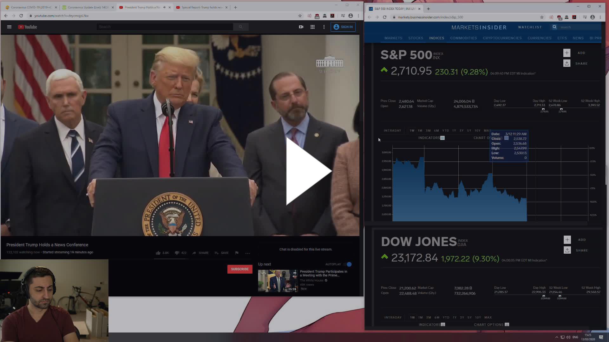
Task: Subscribe to the channel
Action: 240,269
